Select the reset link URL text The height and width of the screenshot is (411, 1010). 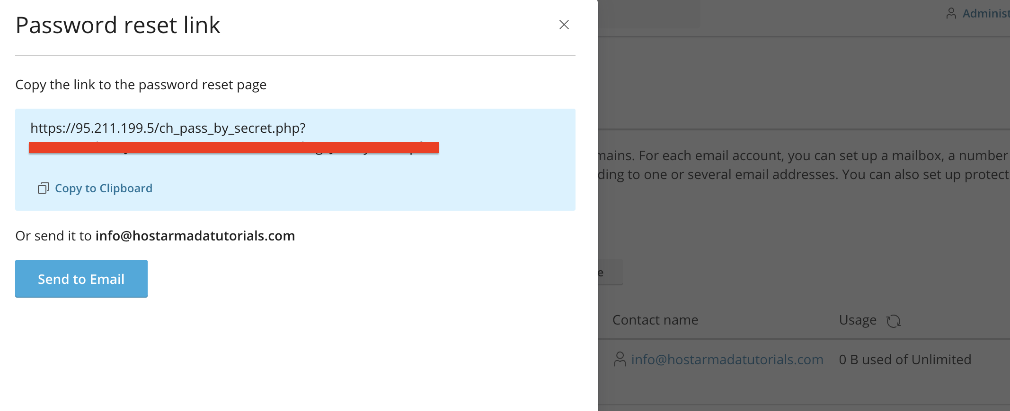pos(168,128)
